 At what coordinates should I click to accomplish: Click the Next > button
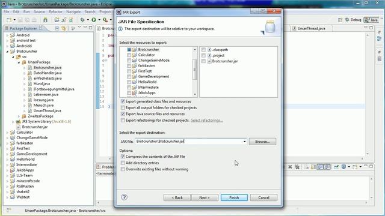tap(205, 197)
